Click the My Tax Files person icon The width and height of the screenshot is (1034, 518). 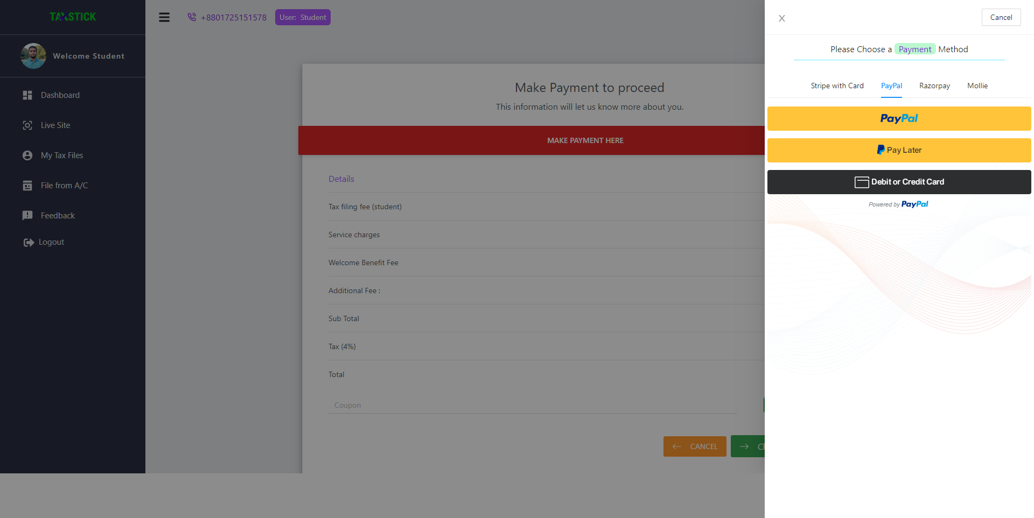[27, 155]
